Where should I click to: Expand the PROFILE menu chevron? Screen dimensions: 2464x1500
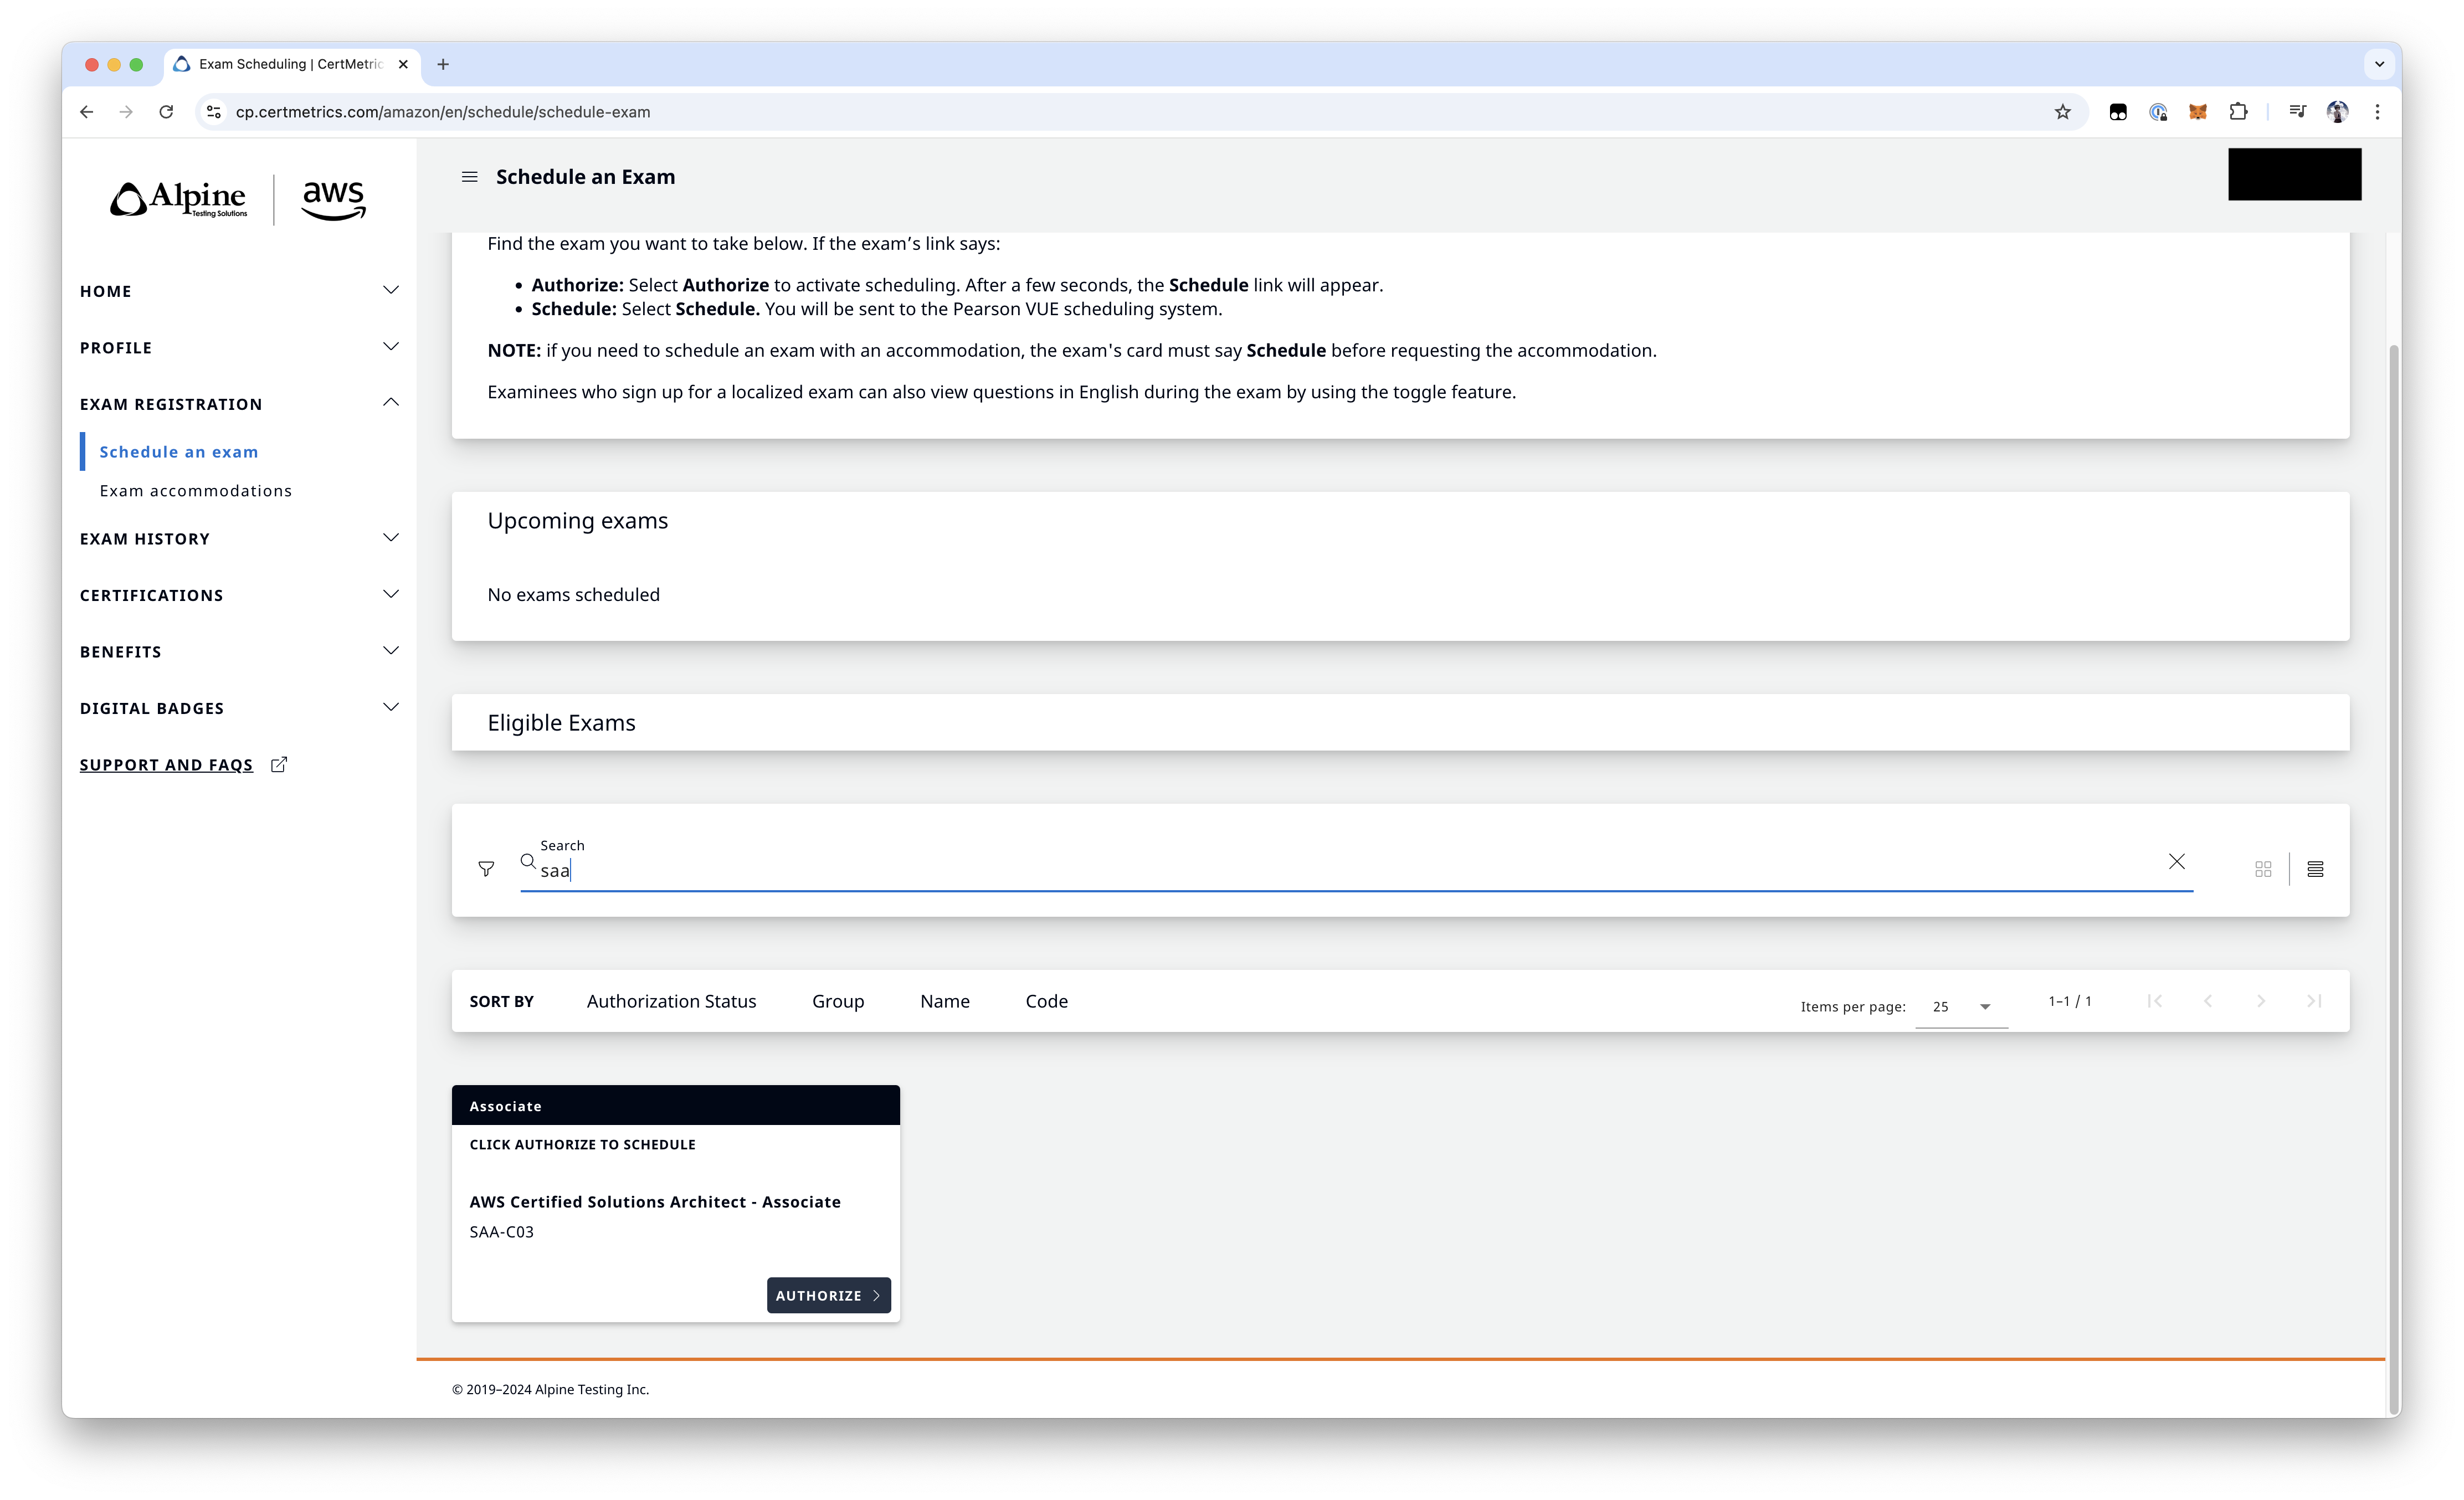click(x=391, y=347)
